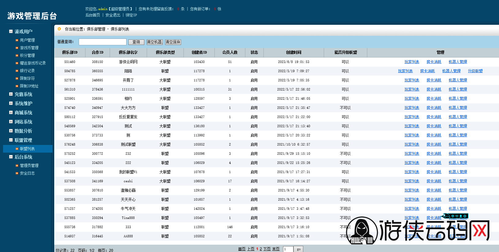Click the 清空废弃 button

click(173, 42)
